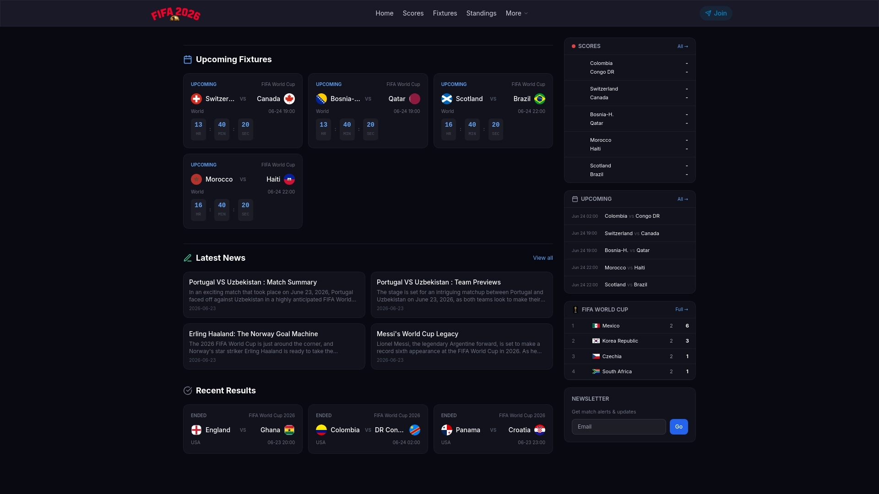
Task: Click the checkmark icon beside Recent Results
Action: tap(188, 391)
